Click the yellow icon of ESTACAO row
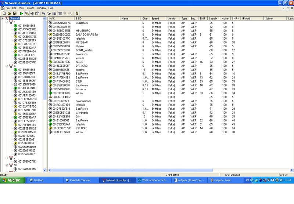This screenshot has height=204, width=294. (x=50, y=128)
